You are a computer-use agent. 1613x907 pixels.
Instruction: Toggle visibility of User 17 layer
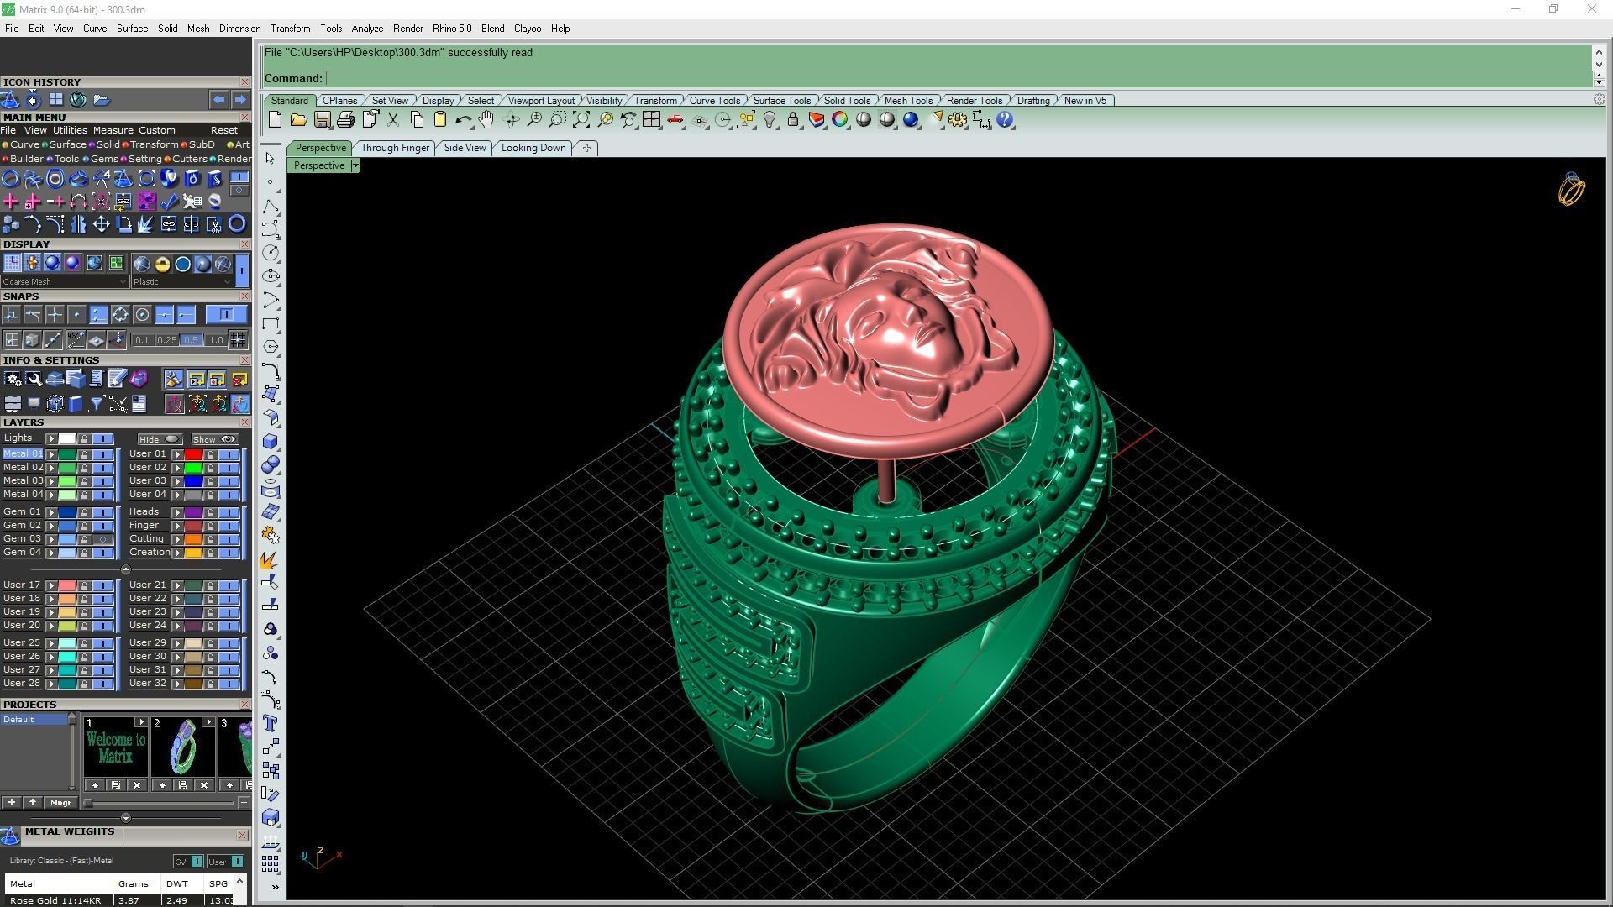pyautogui.click(x=102, y=585)
